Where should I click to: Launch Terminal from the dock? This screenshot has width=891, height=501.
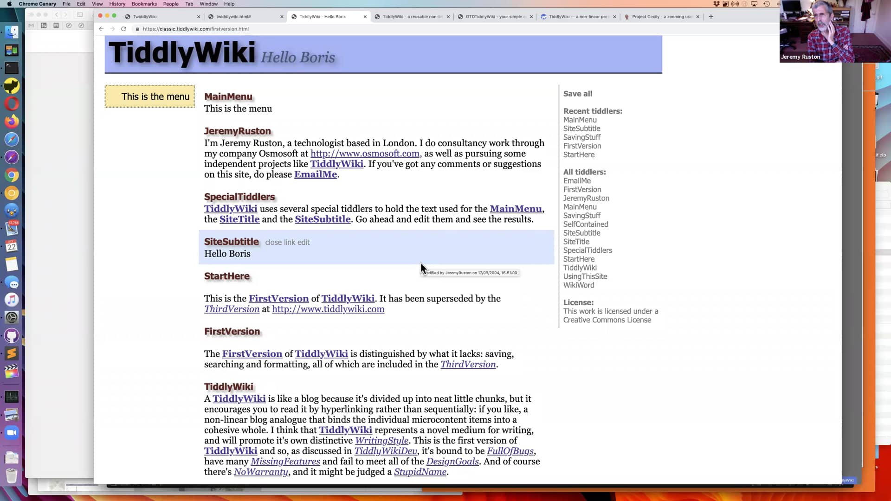(12, 68)
